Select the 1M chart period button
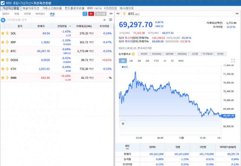Image resolution: width=241 pixels, height=166 pixels. pyautogui.click(x=131, y=61)
